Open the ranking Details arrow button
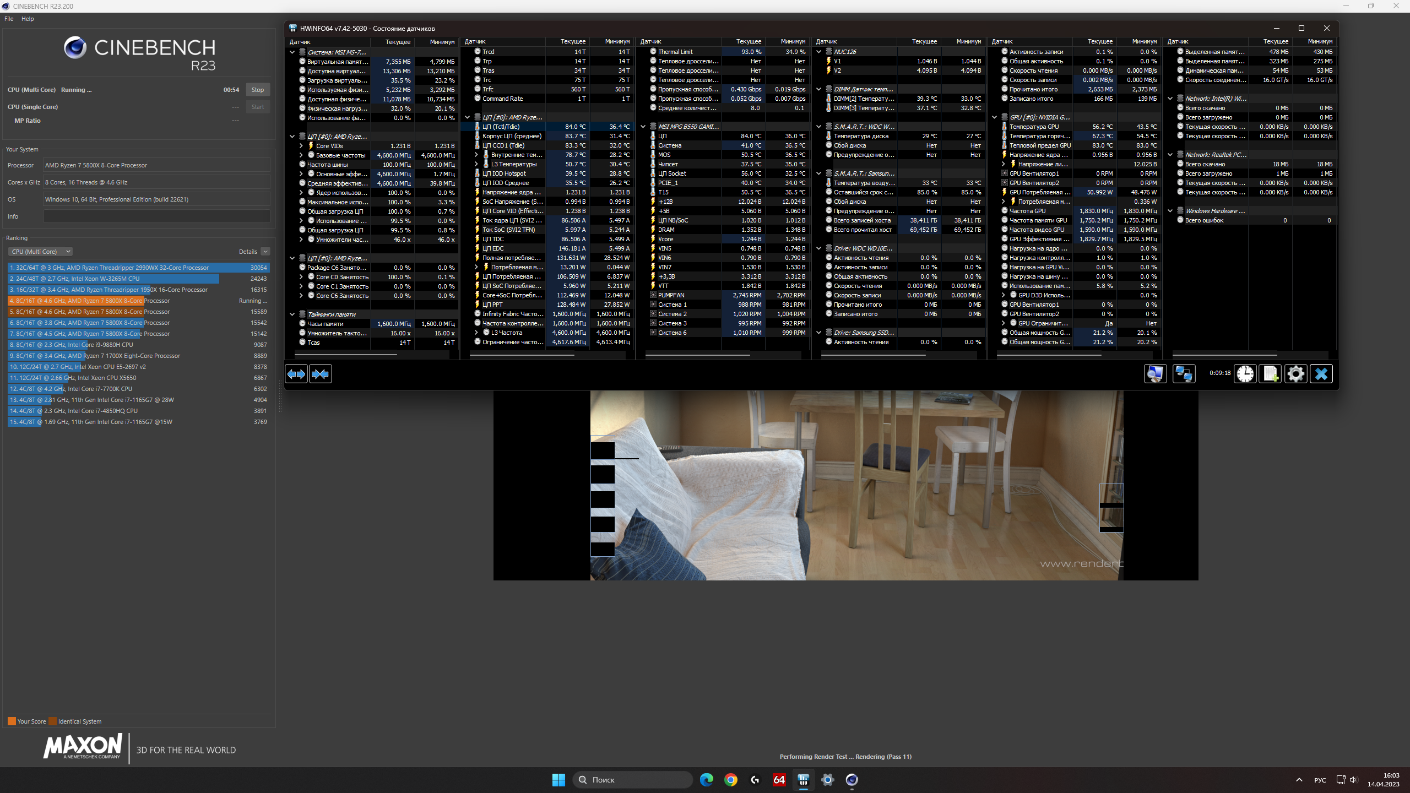Screen dimensions: 1410x793 click(x=265, y=252)
